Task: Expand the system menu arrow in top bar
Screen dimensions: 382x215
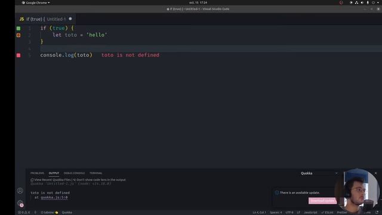Action: click(378, 2)
